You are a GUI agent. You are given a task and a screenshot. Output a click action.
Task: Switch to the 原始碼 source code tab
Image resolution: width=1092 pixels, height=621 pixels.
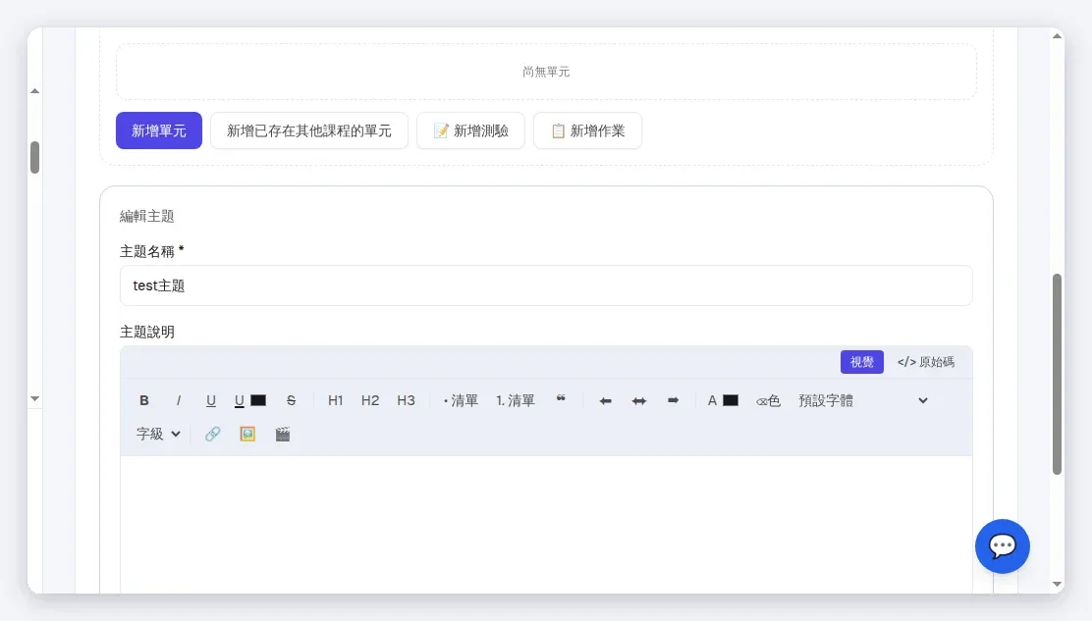pyautogui.click(x=926, y=362)
